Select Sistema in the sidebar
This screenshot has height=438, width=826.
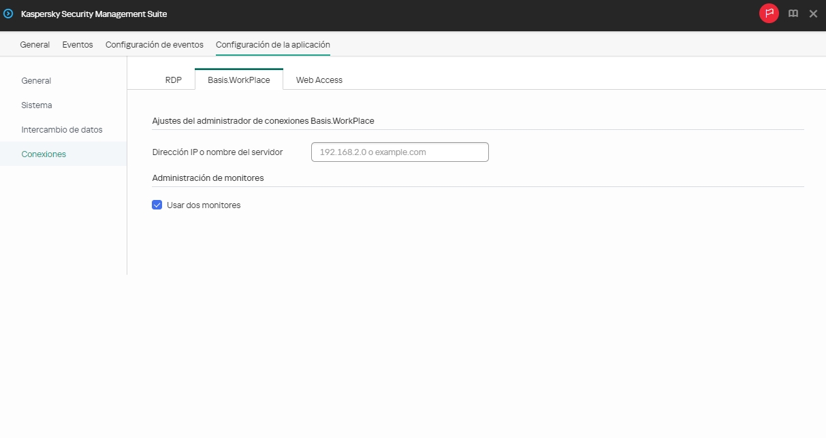[35, 105]
